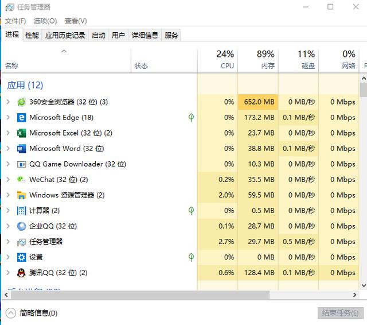Open the 文件(F) menu

point(15,21)
